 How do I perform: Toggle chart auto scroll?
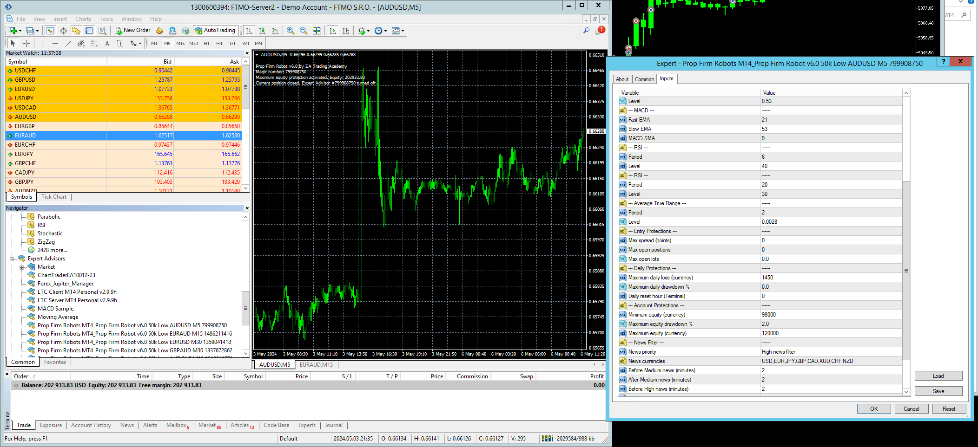click(333, 31)
